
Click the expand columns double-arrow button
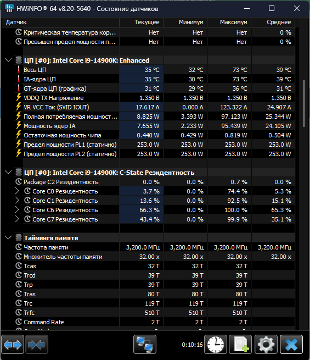click(x=13, y=345)
